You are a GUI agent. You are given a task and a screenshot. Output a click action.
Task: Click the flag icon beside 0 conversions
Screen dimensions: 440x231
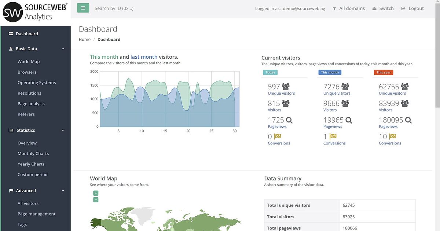pyautogui.click(x=278, y=136)
